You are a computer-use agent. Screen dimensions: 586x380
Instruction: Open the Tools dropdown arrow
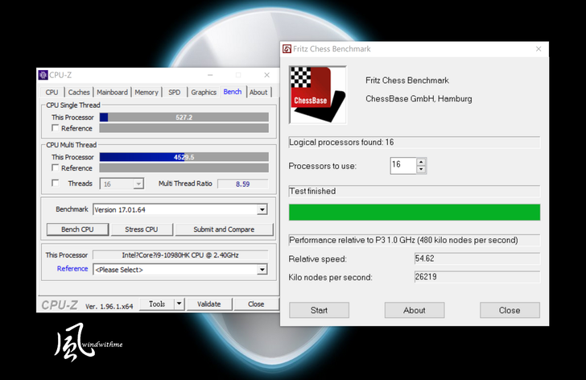[180, 304]
